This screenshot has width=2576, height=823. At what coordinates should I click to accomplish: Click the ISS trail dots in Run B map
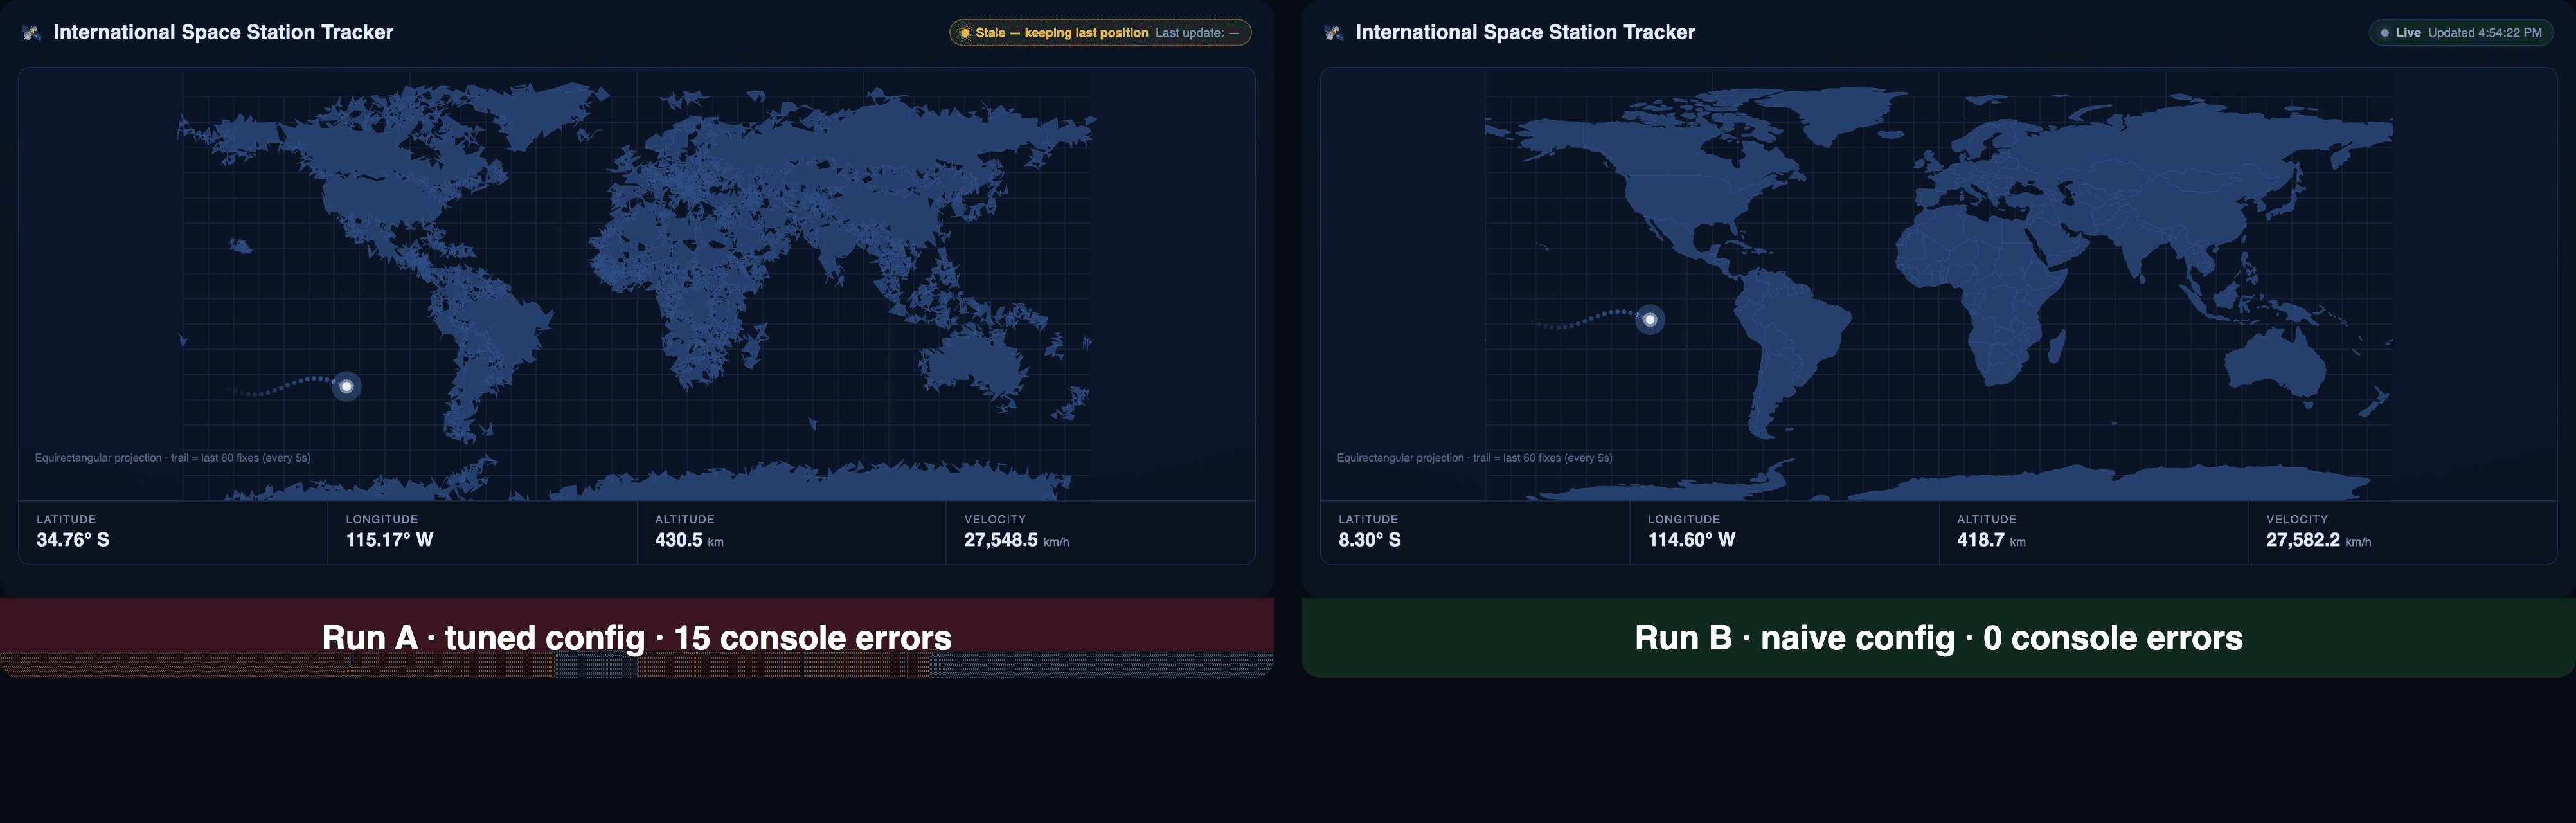[x=1585, y=319]
